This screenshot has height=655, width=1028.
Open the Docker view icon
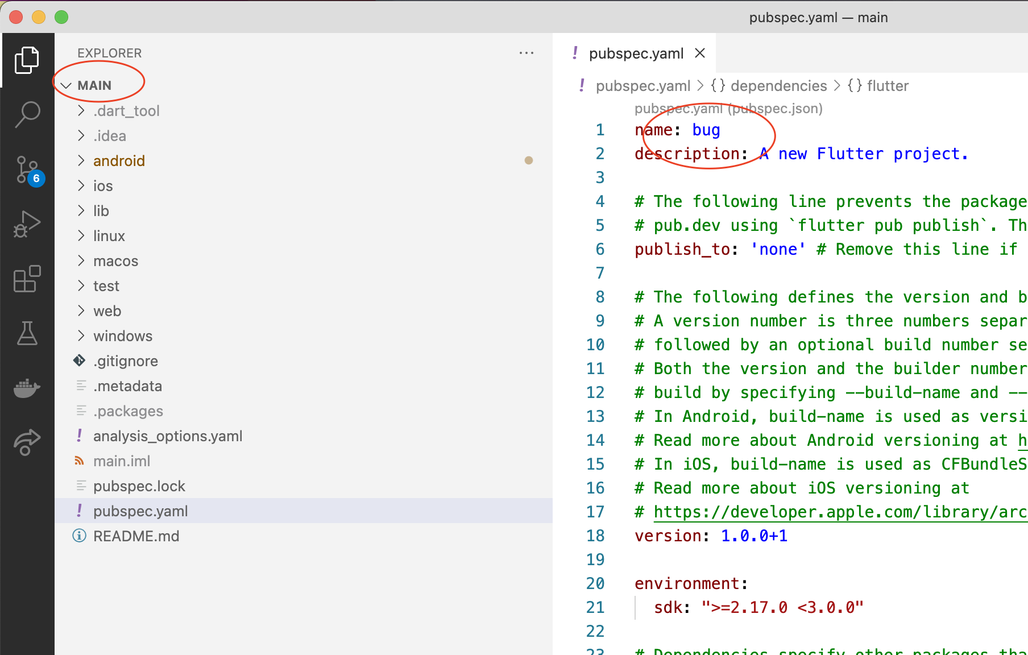(27, 388)
